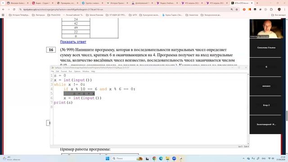
Task: Open the 'PhotoCASA' bookmark folder
Action: click(54, 15)
